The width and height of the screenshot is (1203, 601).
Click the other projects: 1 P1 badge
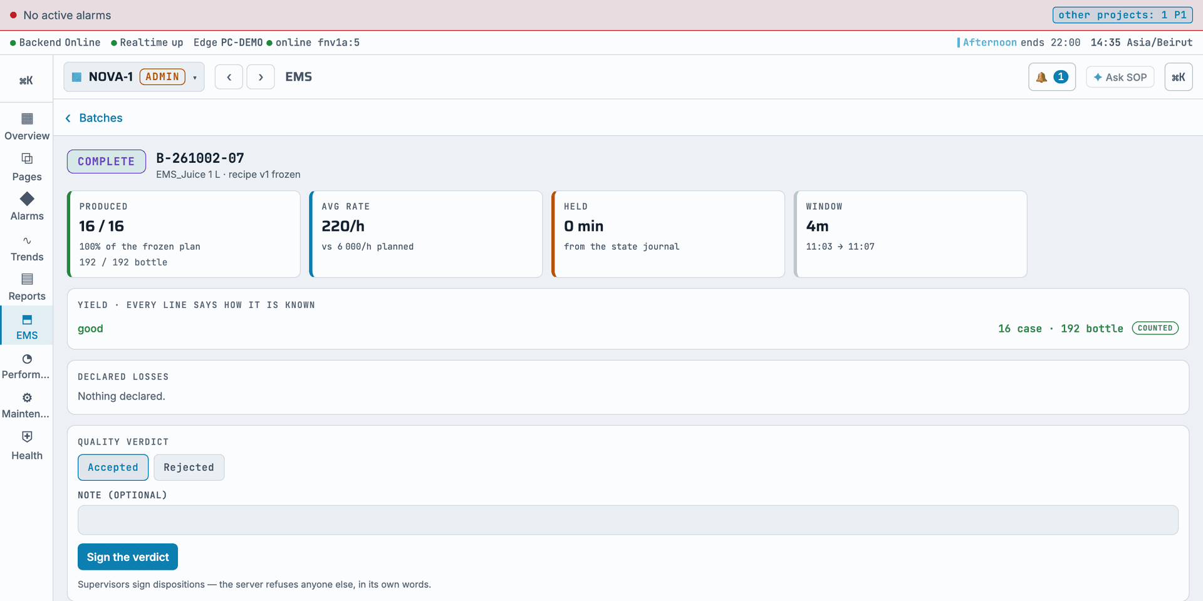pos(1122,15)
